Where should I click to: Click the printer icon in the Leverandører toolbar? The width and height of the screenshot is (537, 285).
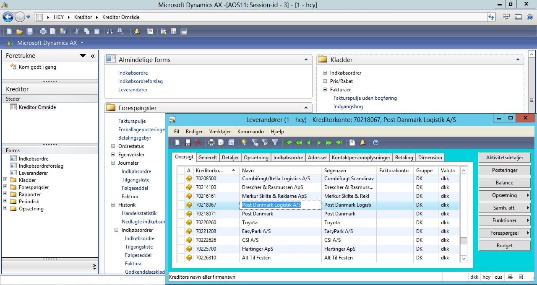(211, 142)
